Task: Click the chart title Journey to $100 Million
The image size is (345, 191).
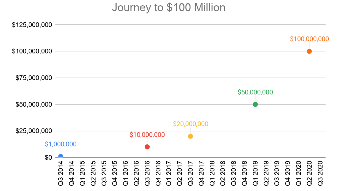Action: [168, 7]
